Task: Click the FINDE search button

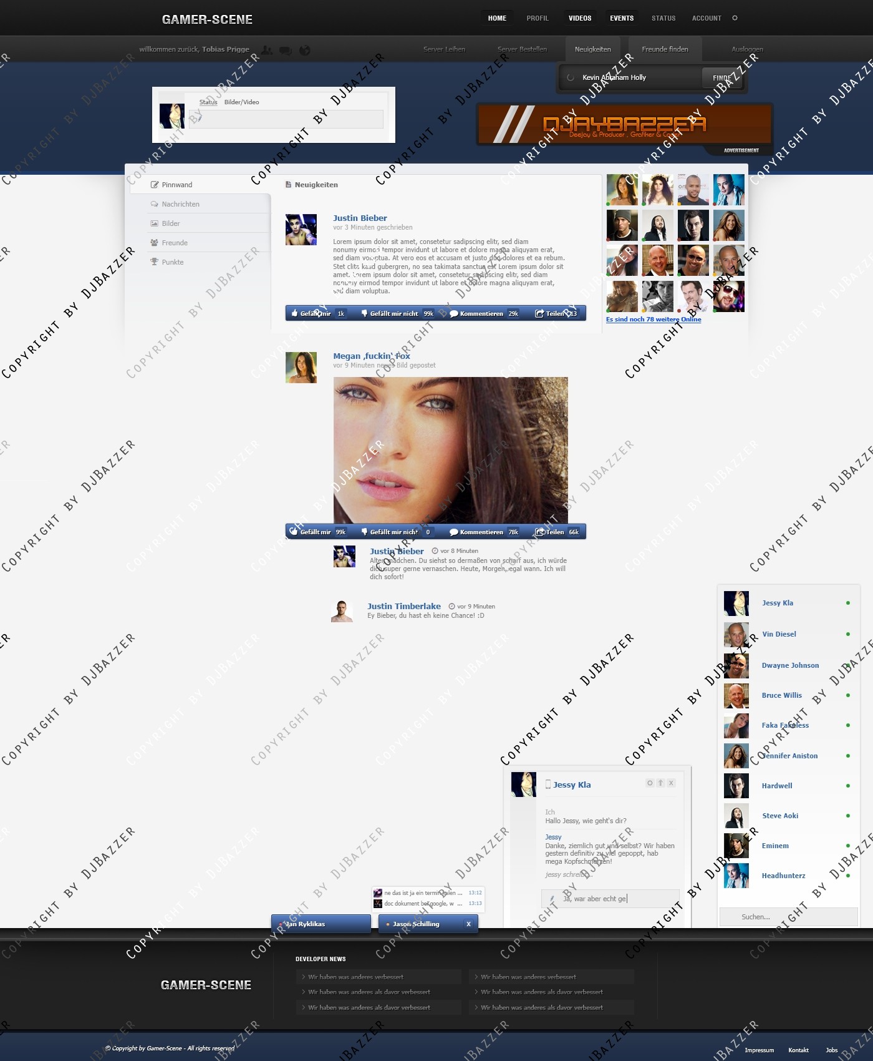Action: click(722, 78)
